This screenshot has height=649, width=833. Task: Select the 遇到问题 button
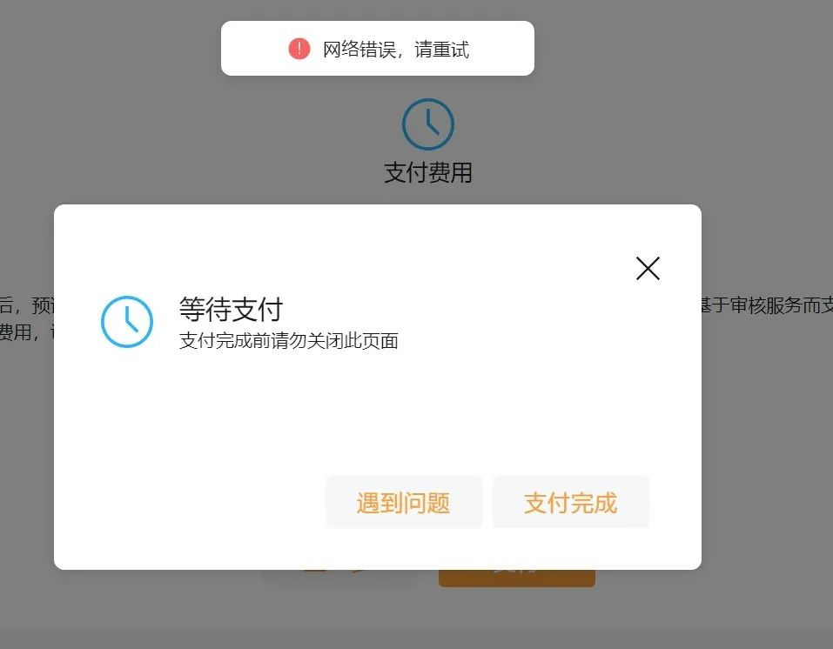click(404, 503)
